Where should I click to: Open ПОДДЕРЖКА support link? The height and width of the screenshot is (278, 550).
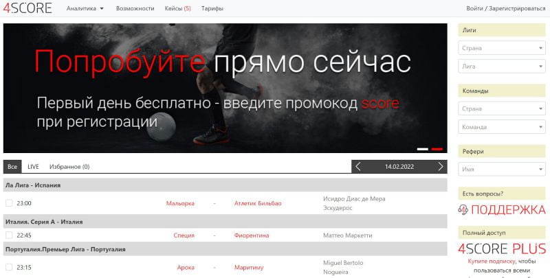[x=508, y=210]
